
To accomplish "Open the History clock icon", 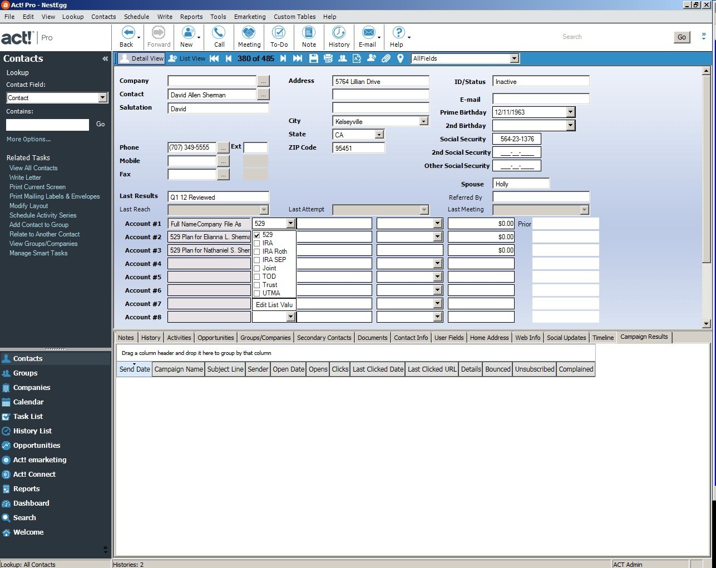I will 339,33.
